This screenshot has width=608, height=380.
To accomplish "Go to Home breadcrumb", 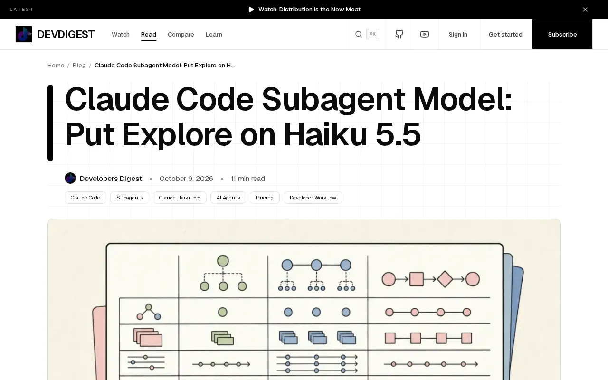I will click(x=56, y=66).
